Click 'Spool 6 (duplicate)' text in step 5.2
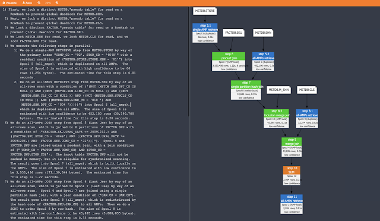The height and width of the screenshot is (221, 380). pyautogui.click(x=264, y=62)
